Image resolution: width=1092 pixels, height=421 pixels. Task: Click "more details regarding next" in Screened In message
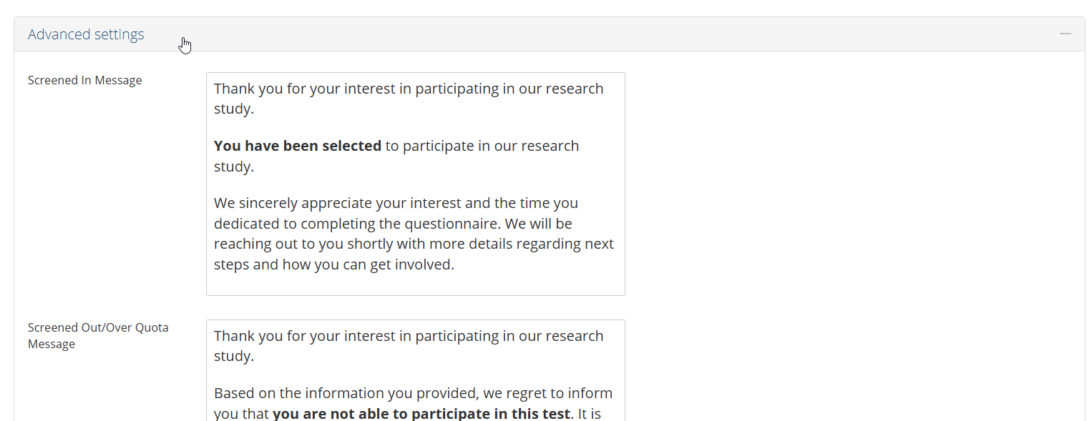coord(524,244)
